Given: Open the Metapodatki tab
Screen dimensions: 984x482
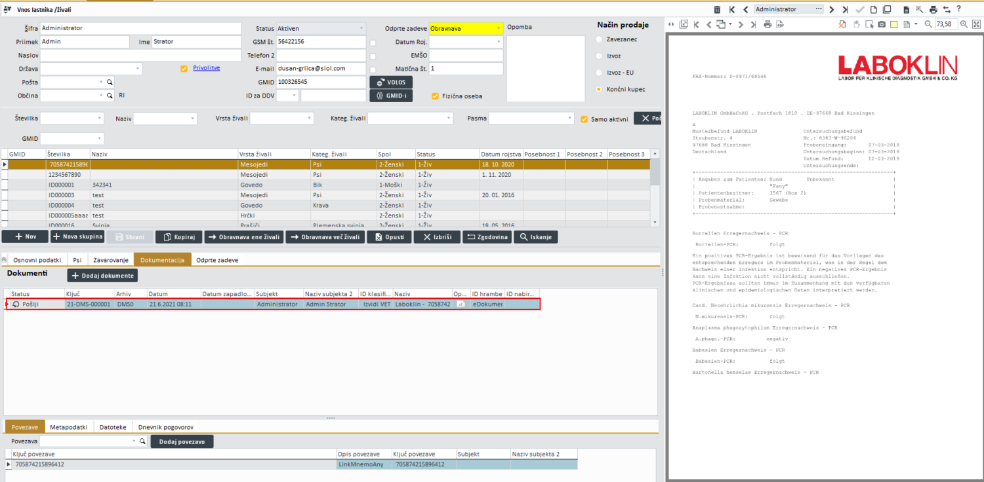Looking at the screenshot, I should pyautogui.click(x=68, y=427).
